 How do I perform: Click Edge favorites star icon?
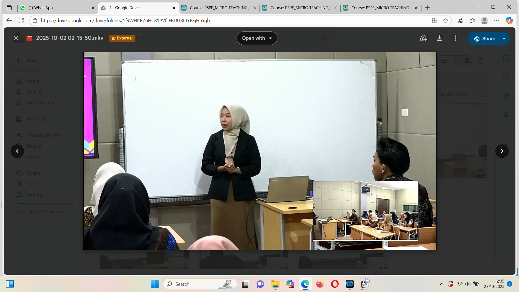pyautogui.click(x=445, y=21)
